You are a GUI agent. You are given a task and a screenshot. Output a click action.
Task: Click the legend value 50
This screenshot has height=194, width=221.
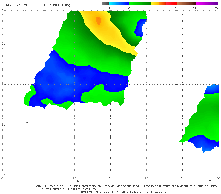(177, 8)
